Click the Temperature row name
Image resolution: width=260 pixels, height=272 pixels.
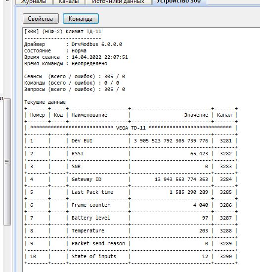coord(88,230)
